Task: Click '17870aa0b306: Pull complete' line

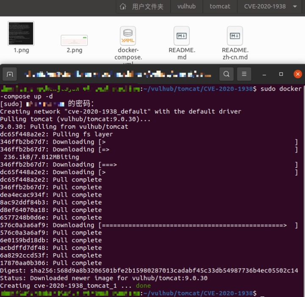Action: (x=51, y=263)
